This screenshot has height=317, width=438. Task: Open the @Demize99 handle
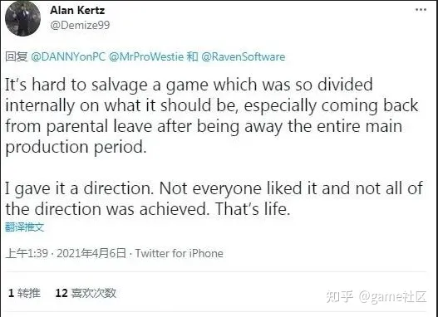(80, 25)
